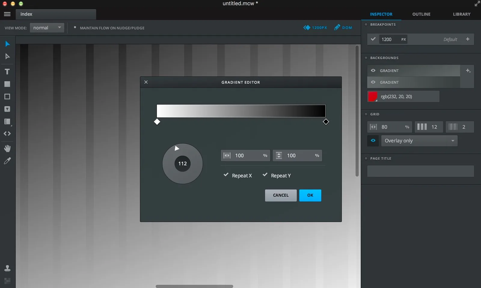This screenshot has width=481, height=288.
Task: Open the hamburger menu
Action: 7,14
